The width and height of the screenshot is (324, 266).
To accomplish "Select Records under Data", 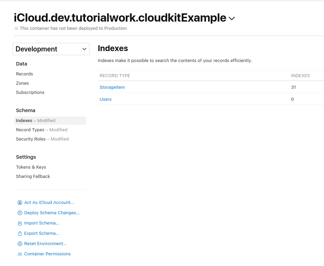I will (24, 74).
